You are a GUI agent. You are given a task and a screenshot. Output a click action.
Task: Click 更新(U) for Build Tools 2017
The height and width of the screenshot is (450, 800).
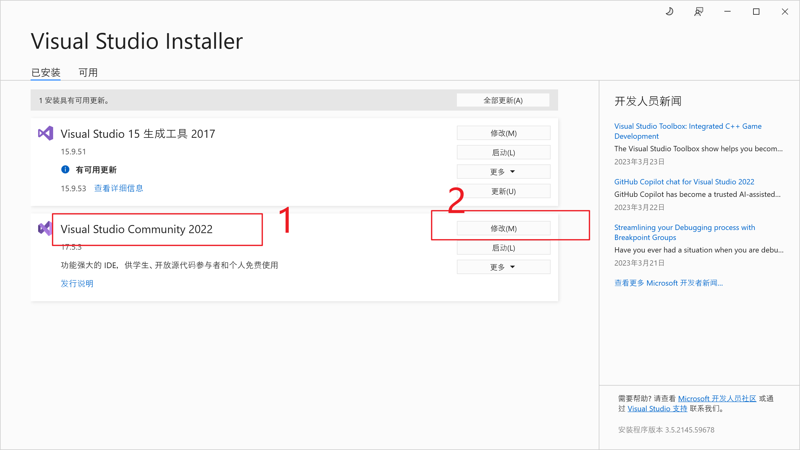pos(504,191)
